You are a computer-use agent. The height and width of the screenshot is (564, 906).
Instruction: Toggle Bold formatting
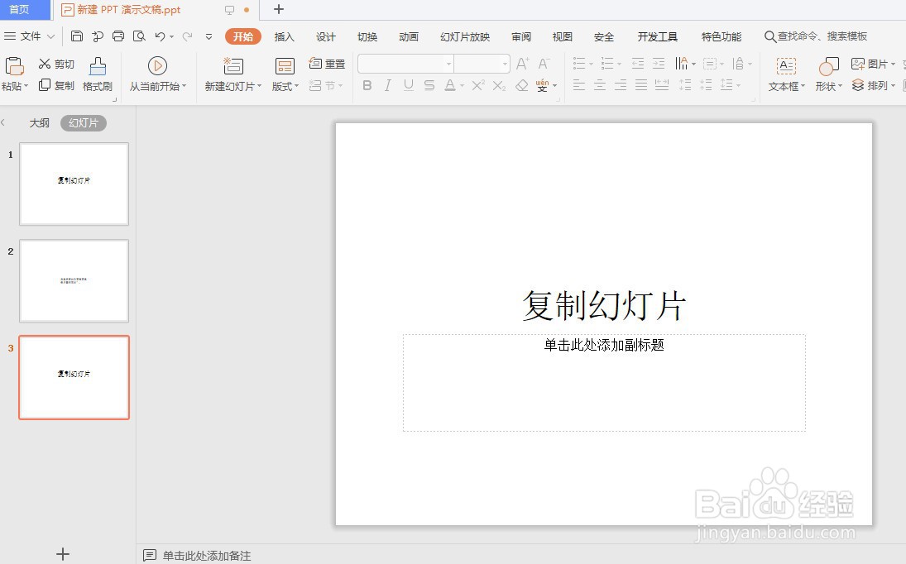point(367,85)
